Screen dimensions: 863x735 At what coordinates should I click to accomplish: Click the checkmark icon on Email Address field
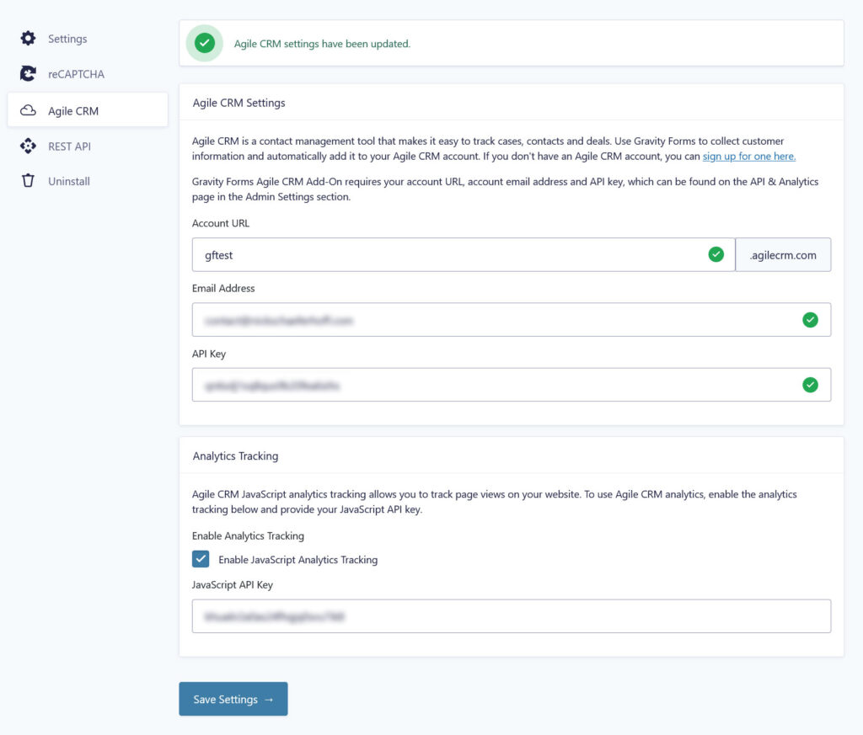pos(810,319)
